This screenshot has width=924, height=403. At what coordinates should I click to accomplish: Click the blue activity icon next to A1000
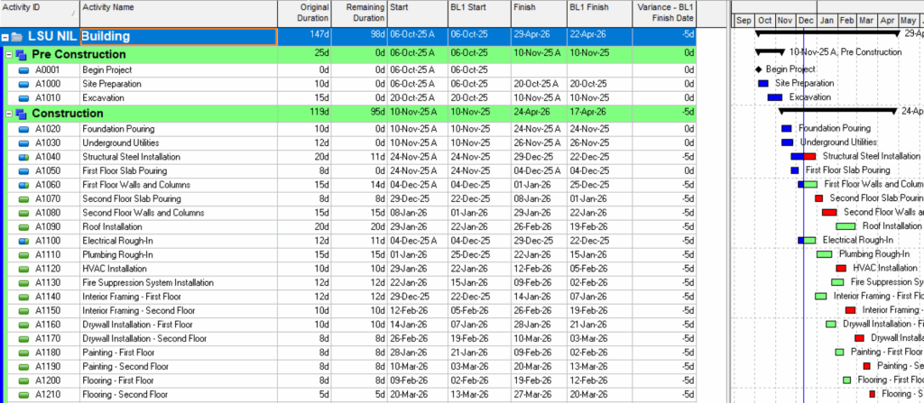[x=24, y=84]
